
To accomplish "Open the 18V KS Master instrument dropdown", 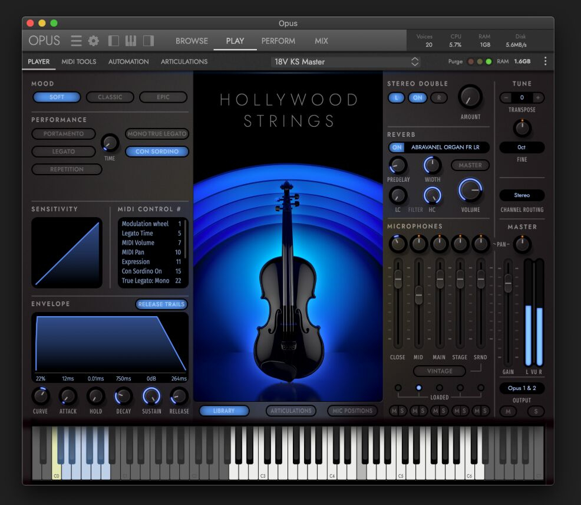I will (346, 61).
